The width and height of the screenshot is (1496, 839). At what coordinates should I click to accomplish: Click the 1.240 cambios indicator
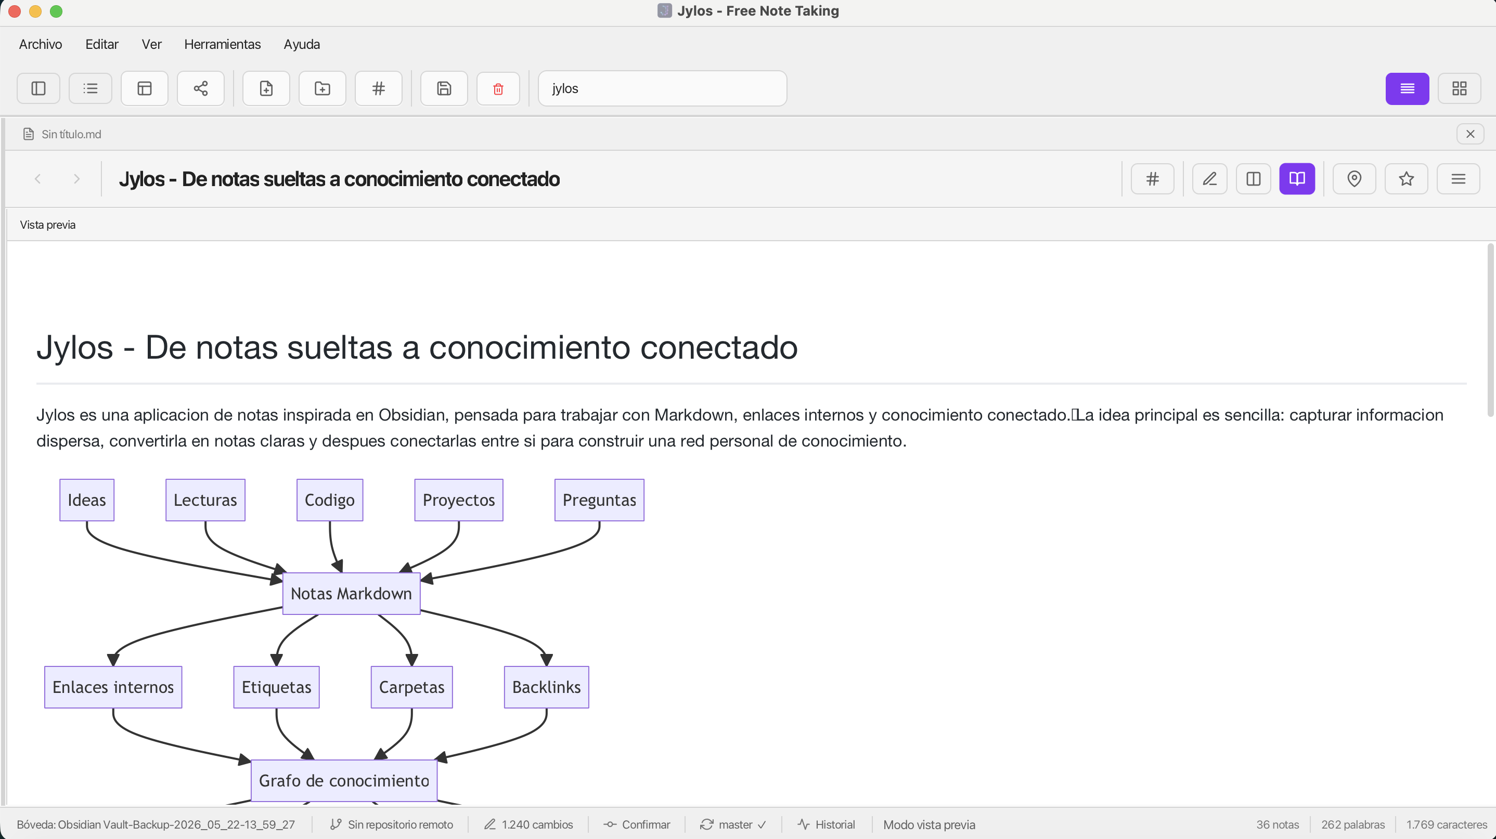pos(528,824)
